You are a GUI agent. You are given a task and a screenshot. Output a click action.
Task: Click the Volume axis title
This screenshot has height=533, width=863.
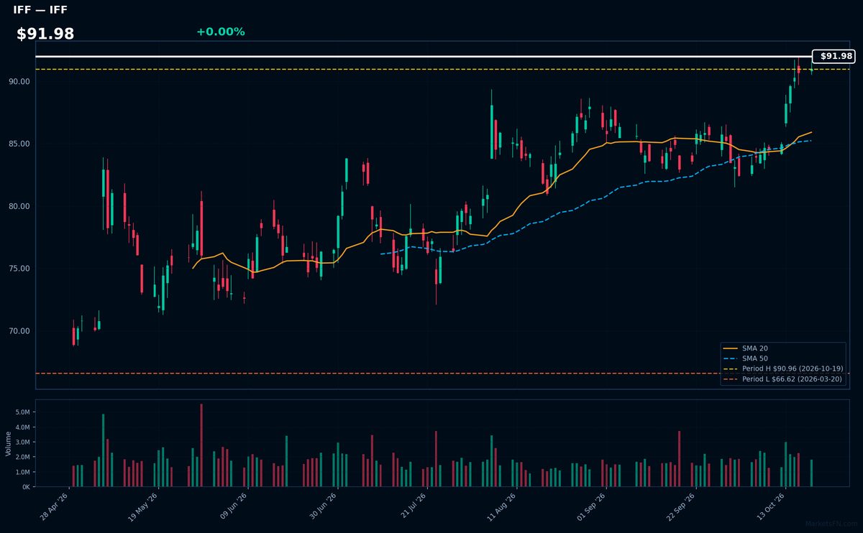point(8,443)
